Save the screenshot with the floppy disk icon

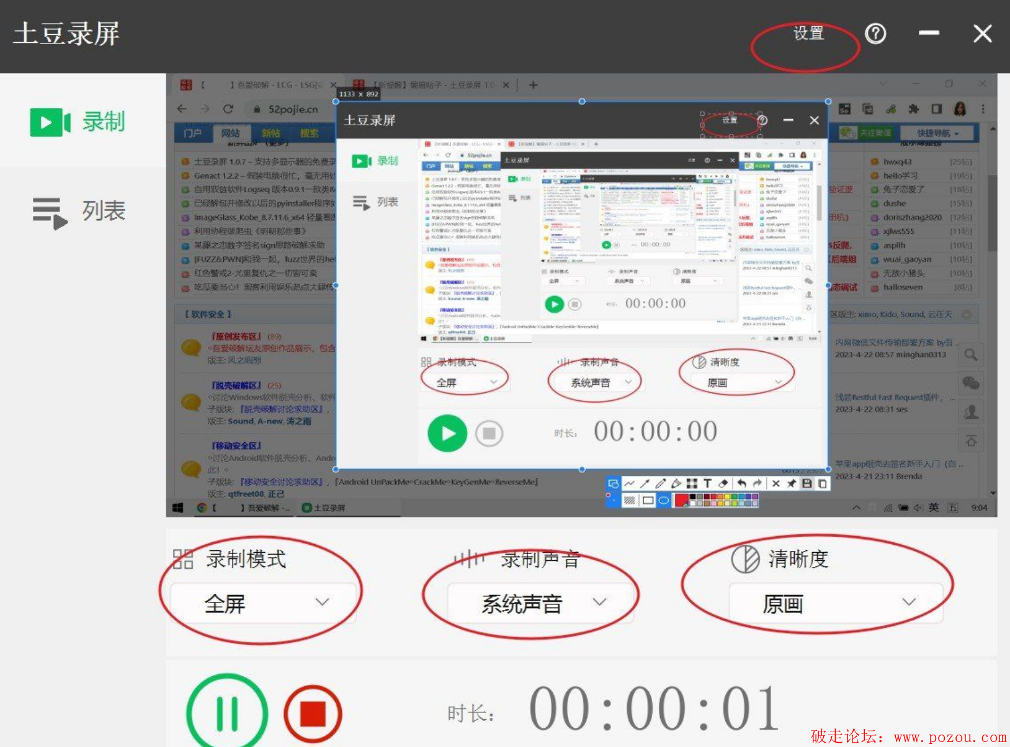point(807,483)
